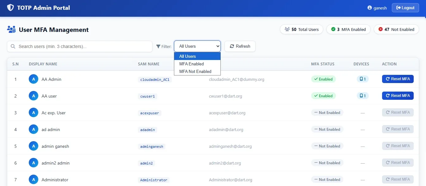
Task: Click the ACTION column header
Action: pos(389,64)
